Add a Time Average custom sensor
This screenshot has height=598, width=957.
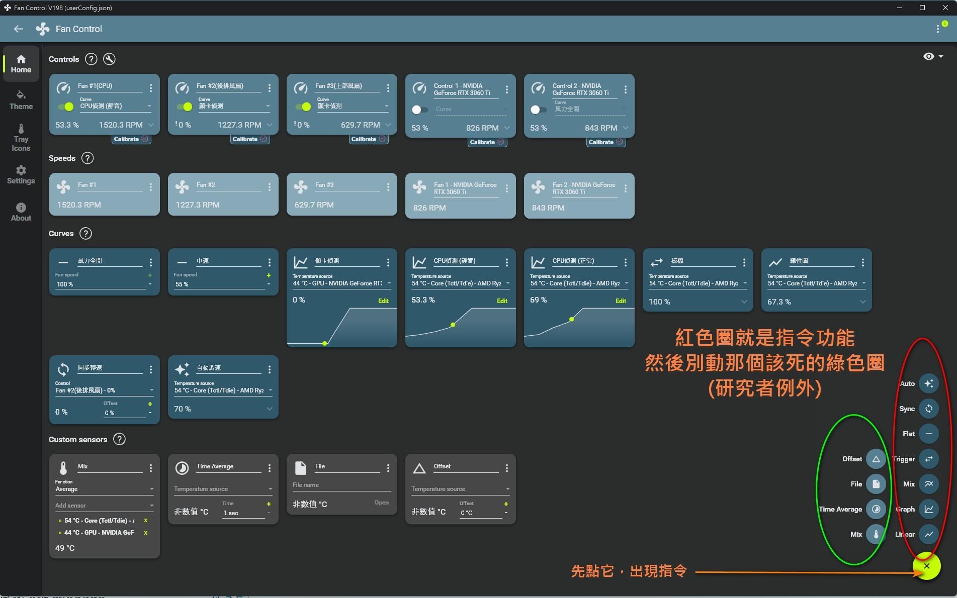[876, 509]
